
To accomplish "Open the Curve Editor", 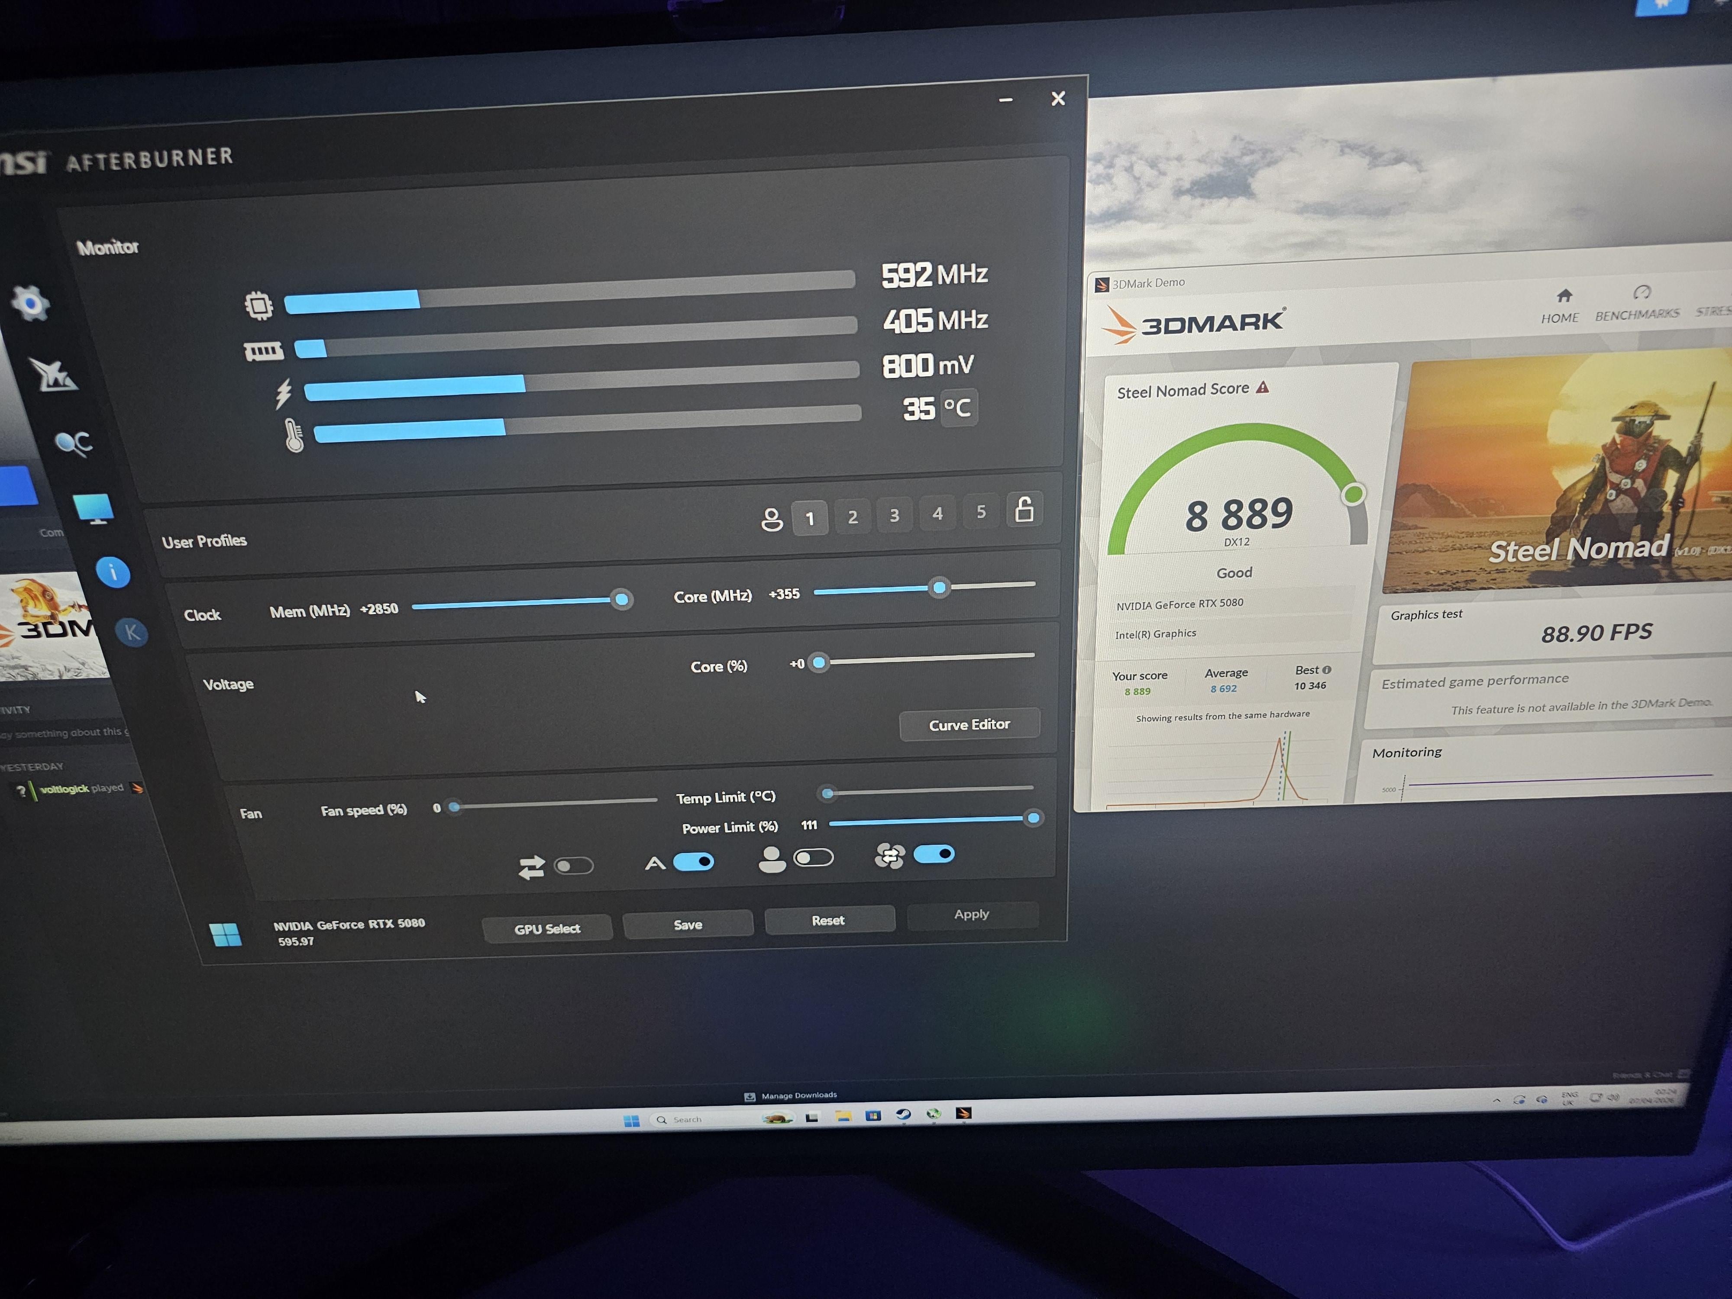I will pyautogui.click(x=969, y=724).
